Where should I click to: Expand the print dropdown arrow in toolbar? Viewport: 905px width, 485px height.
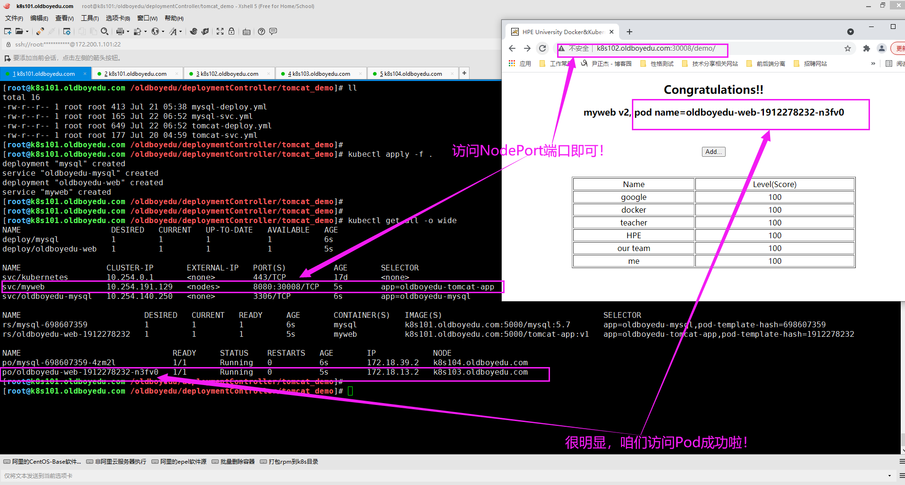[x=128, y=32]
